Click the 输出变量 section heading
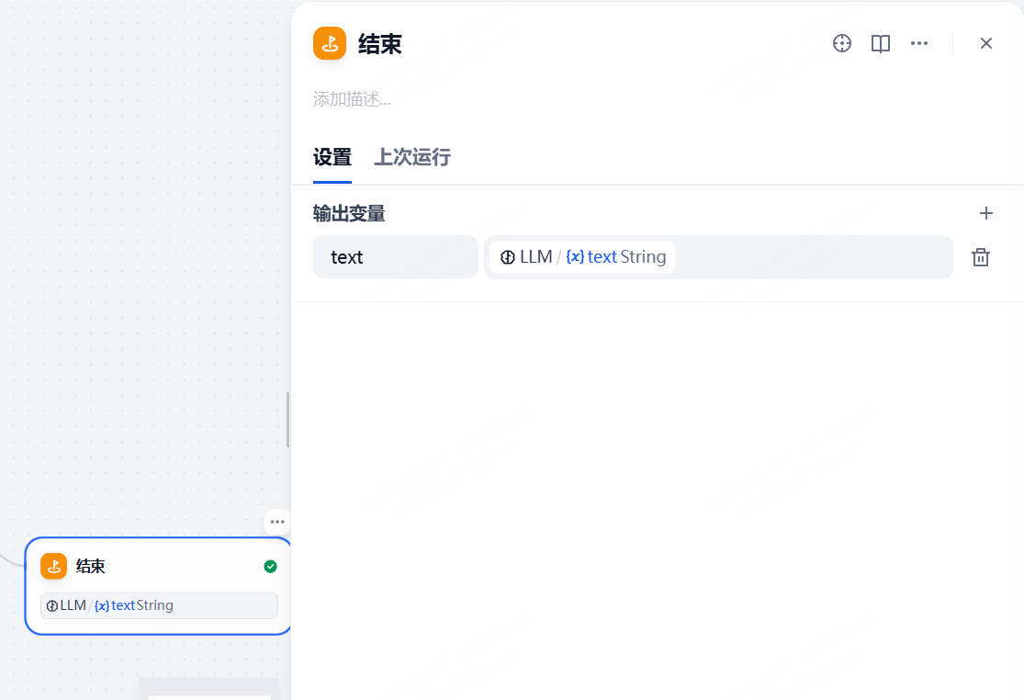This screenshot has width=1024, height=700. coord(349,214)
